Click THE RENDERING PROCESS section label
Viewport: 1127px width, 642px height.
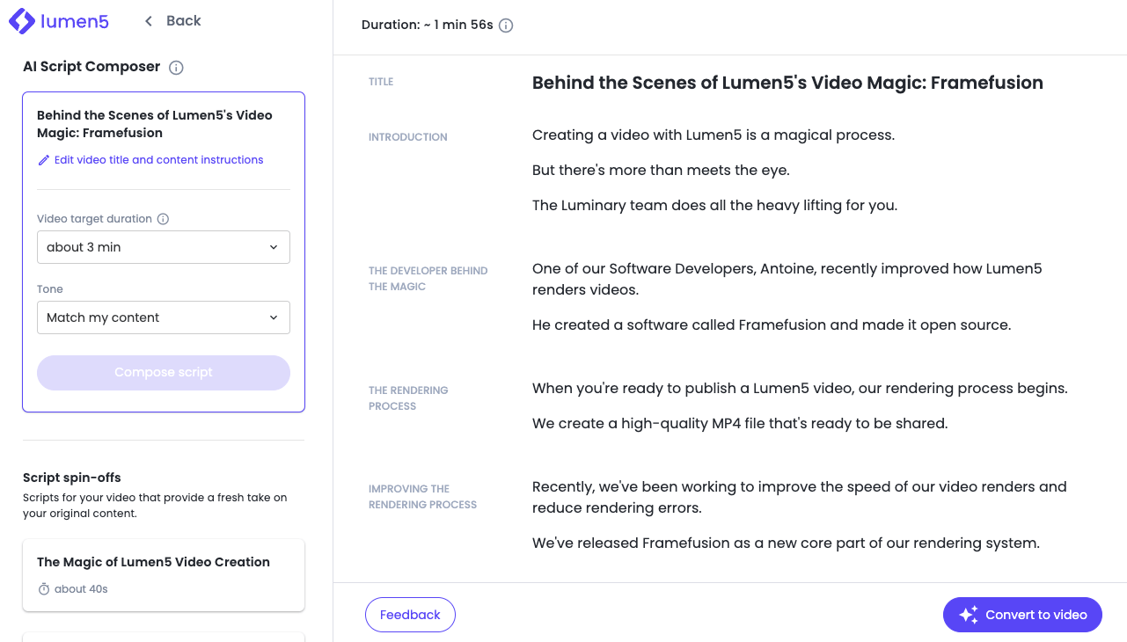[x=409, y=398]
